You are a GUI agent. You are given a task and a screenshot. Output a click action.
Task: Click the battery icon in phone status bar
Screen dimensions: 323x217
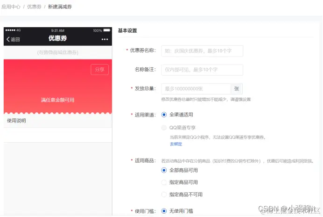pyautogui.click(x=107, y=30)
